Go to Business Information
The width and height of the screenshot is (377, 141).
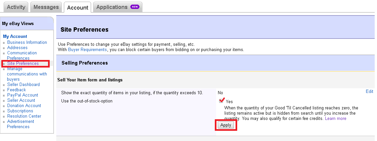pos(27,42)
